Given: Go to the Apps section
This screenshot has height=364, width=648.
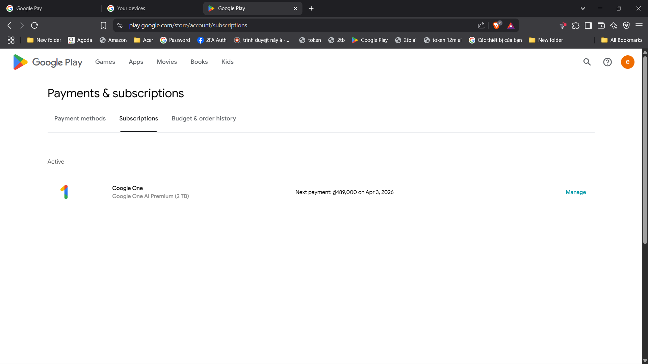Looking at the screenshot, I should (136, 62).
